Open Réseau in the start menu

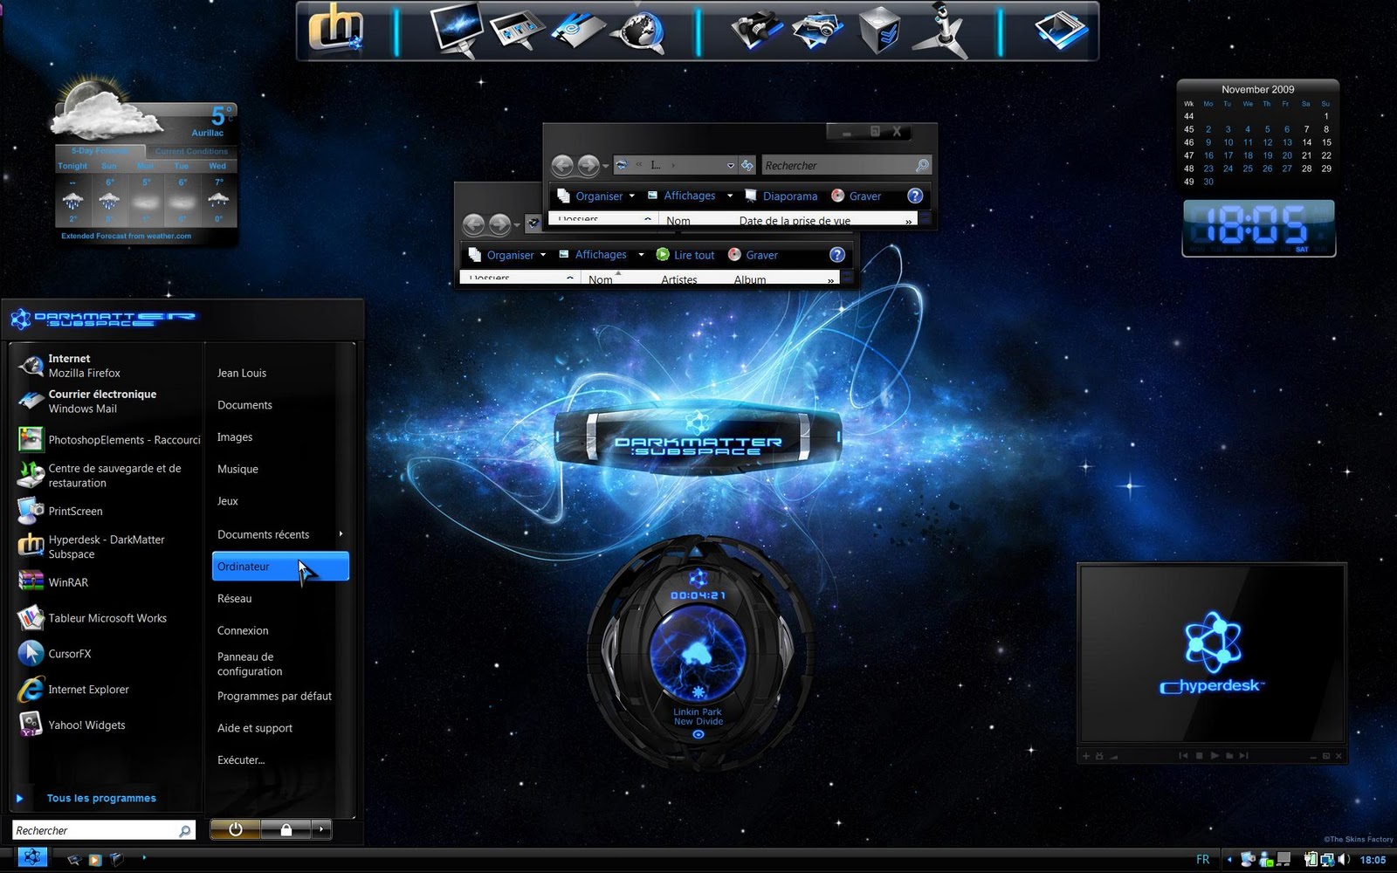234,598
